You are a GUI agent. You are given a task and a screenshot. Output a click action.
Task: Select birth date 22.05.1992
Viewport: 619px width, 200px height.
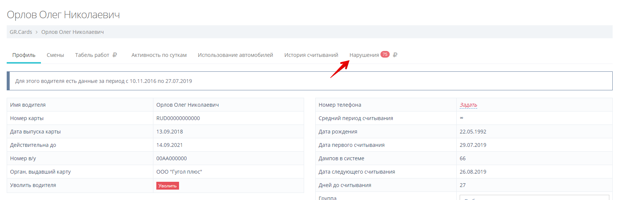coord(473,132)
